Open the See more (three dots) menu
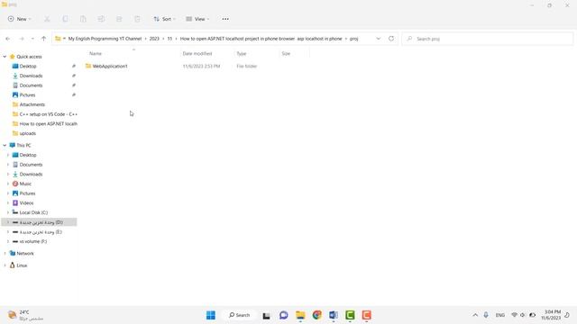This screenshot has width=577, height=324. coord(225,19)
